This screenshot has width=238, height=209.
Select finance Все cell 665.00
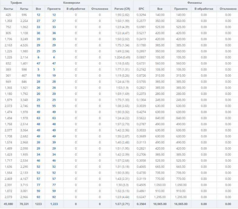(x=160, y=167)
